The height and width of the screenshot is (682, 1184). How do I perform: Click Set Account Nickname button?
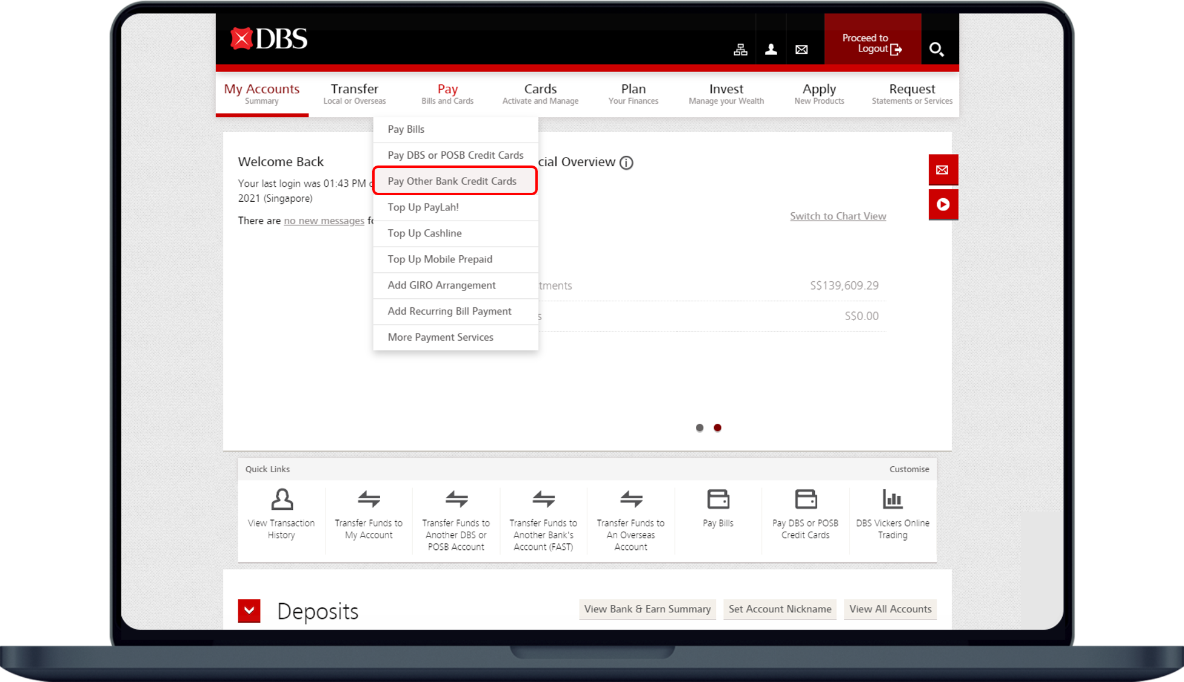[780, 609]
